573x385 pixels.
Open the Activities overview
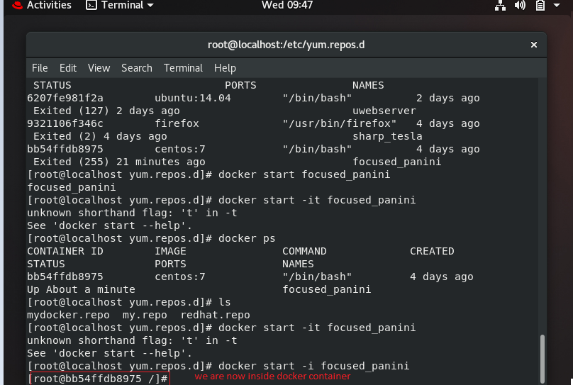pos(49,5)
